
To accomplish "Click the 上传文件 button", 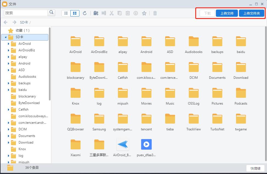I will tap(227, 13).
